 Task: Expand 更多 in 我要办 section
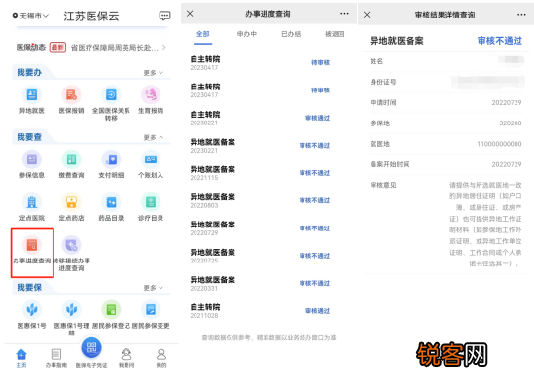point(154,73)
